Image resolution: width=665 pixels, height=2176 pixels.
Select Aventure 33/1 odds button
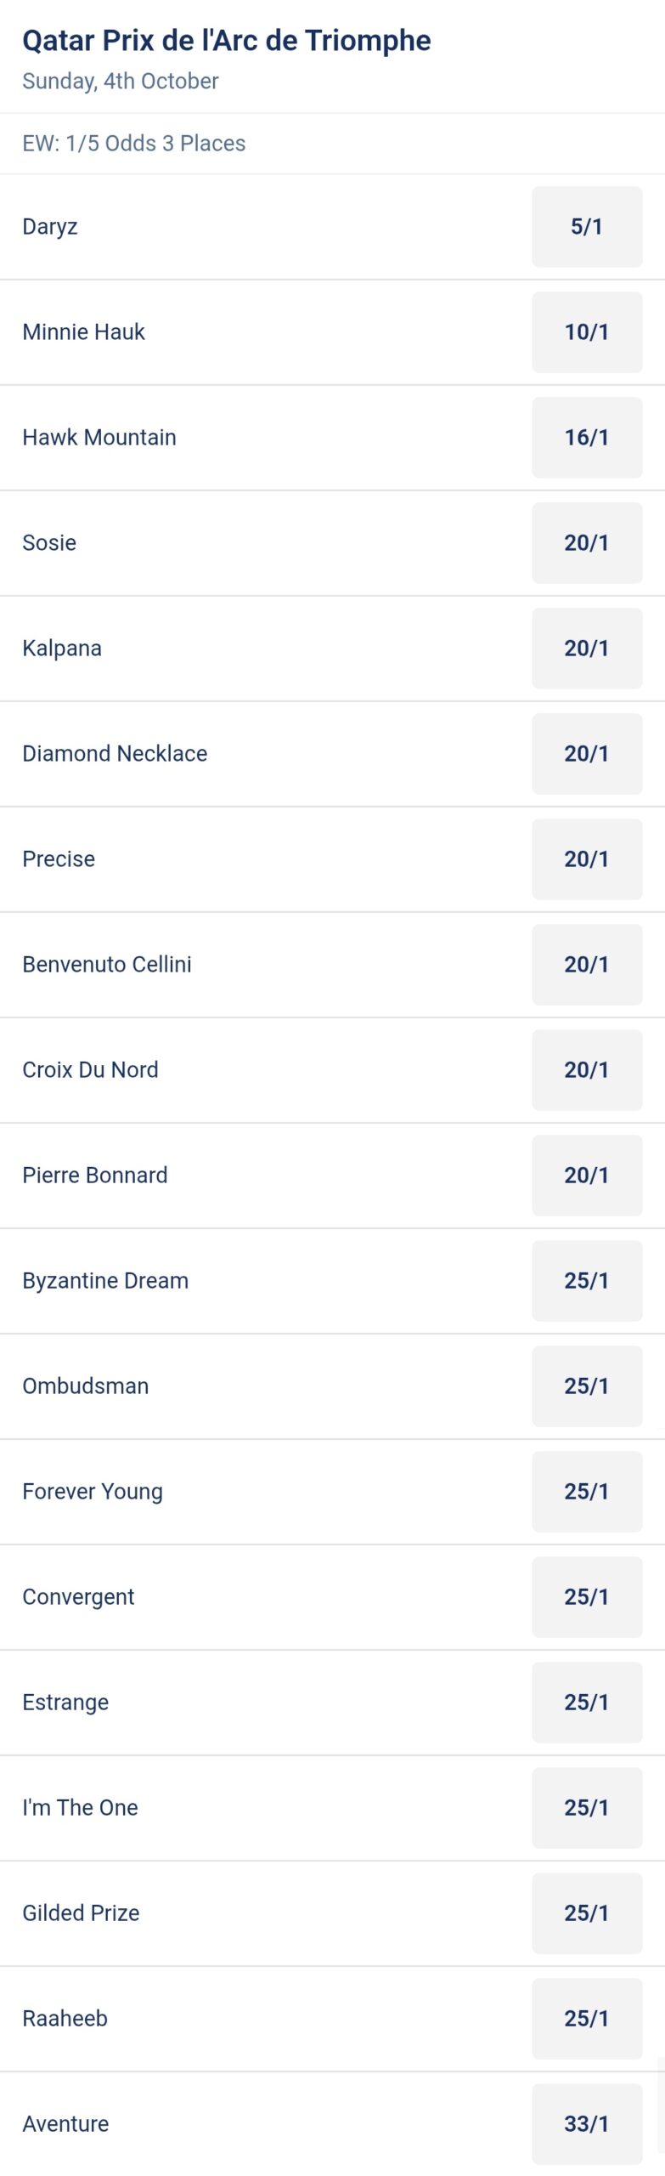[587, 2124]
